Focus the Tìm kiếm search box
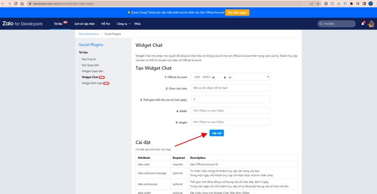This screenshot has width=377, height=194. pyautogui.click(x=337, y=24)
